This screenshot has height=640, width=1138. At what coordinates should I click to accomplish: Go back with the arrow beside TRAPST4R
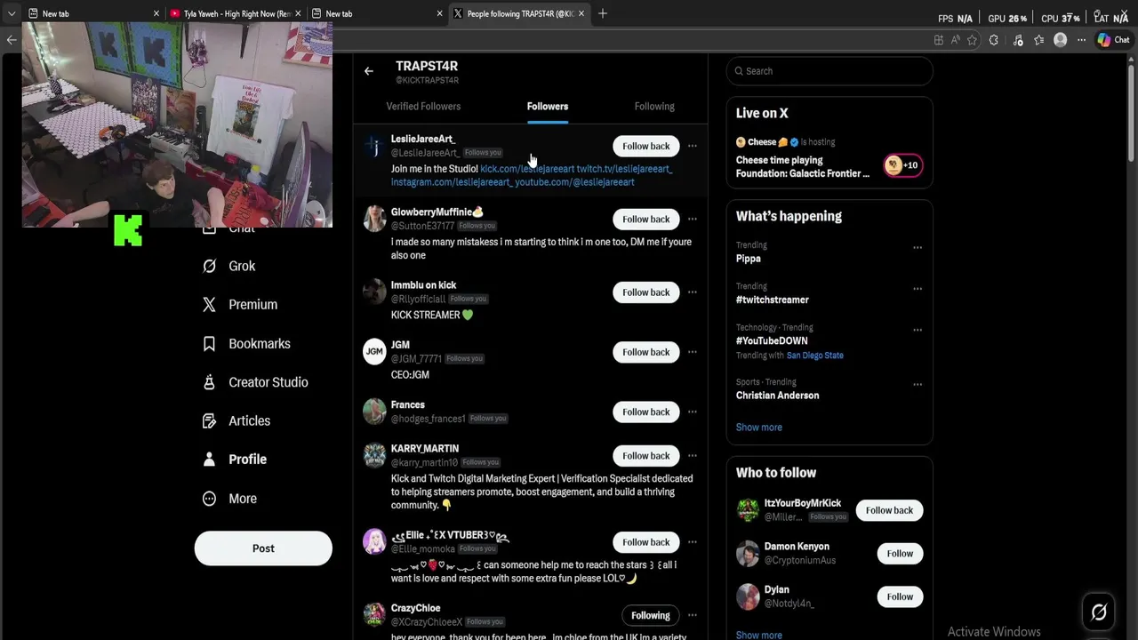click(369, 71)
